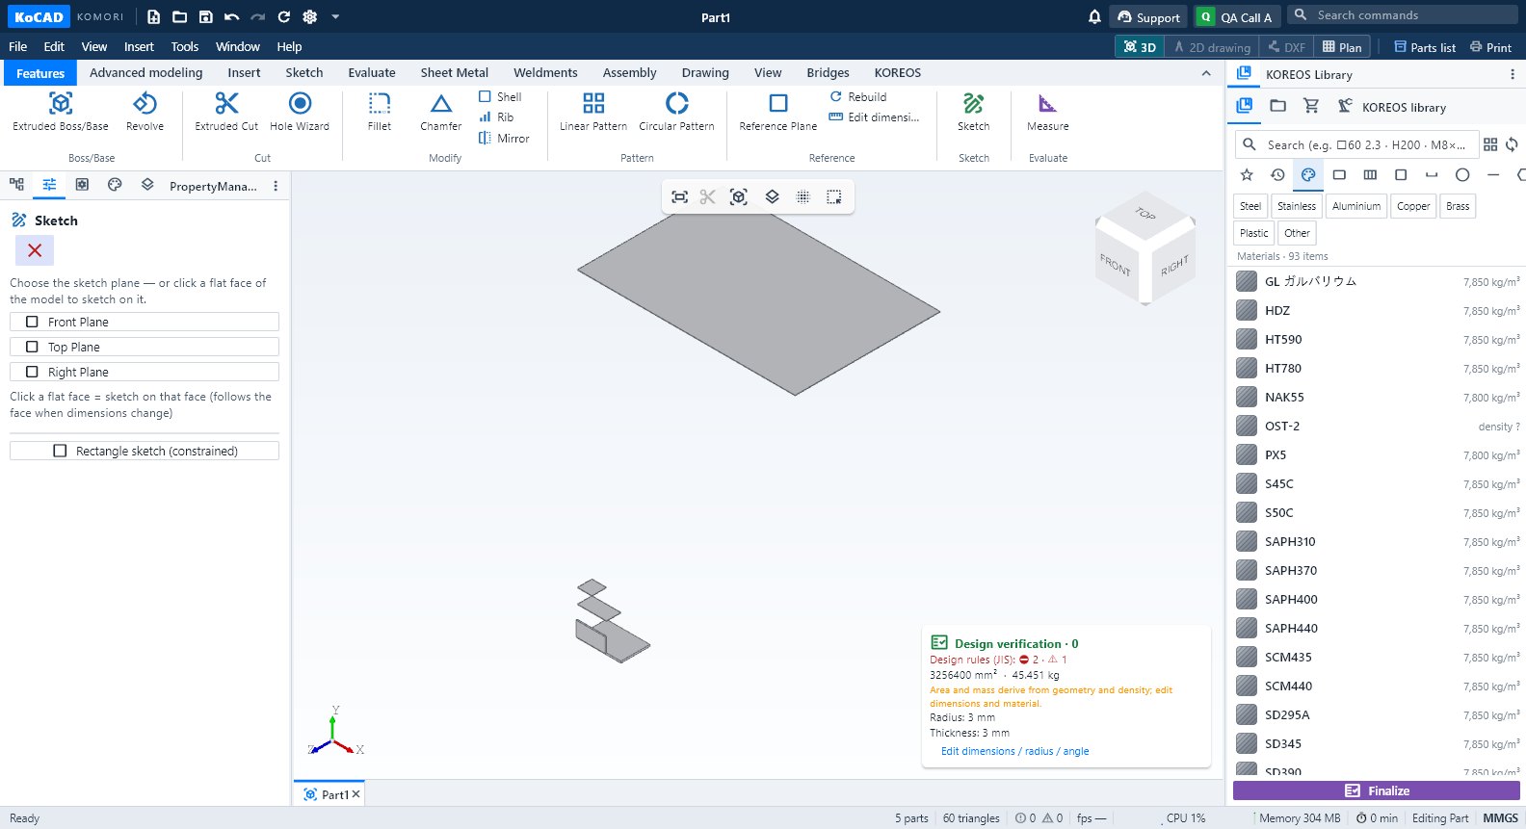Check the Right Plane option

click(x=145, y=372)
